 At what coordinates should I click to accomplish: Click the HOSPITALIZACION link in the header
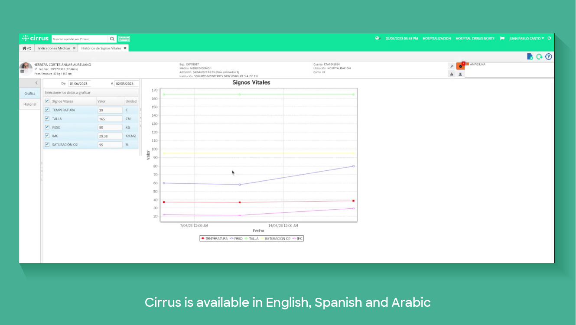click(438, 38)
